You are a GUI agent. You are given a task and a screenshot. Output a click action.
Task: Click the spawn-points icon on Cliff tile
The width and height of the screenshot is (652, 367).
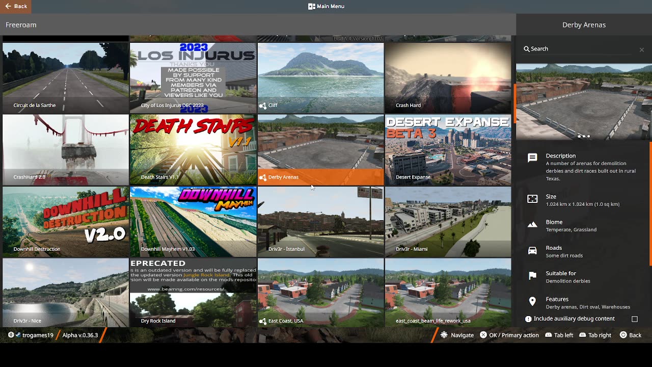click(x=263, y=106)
